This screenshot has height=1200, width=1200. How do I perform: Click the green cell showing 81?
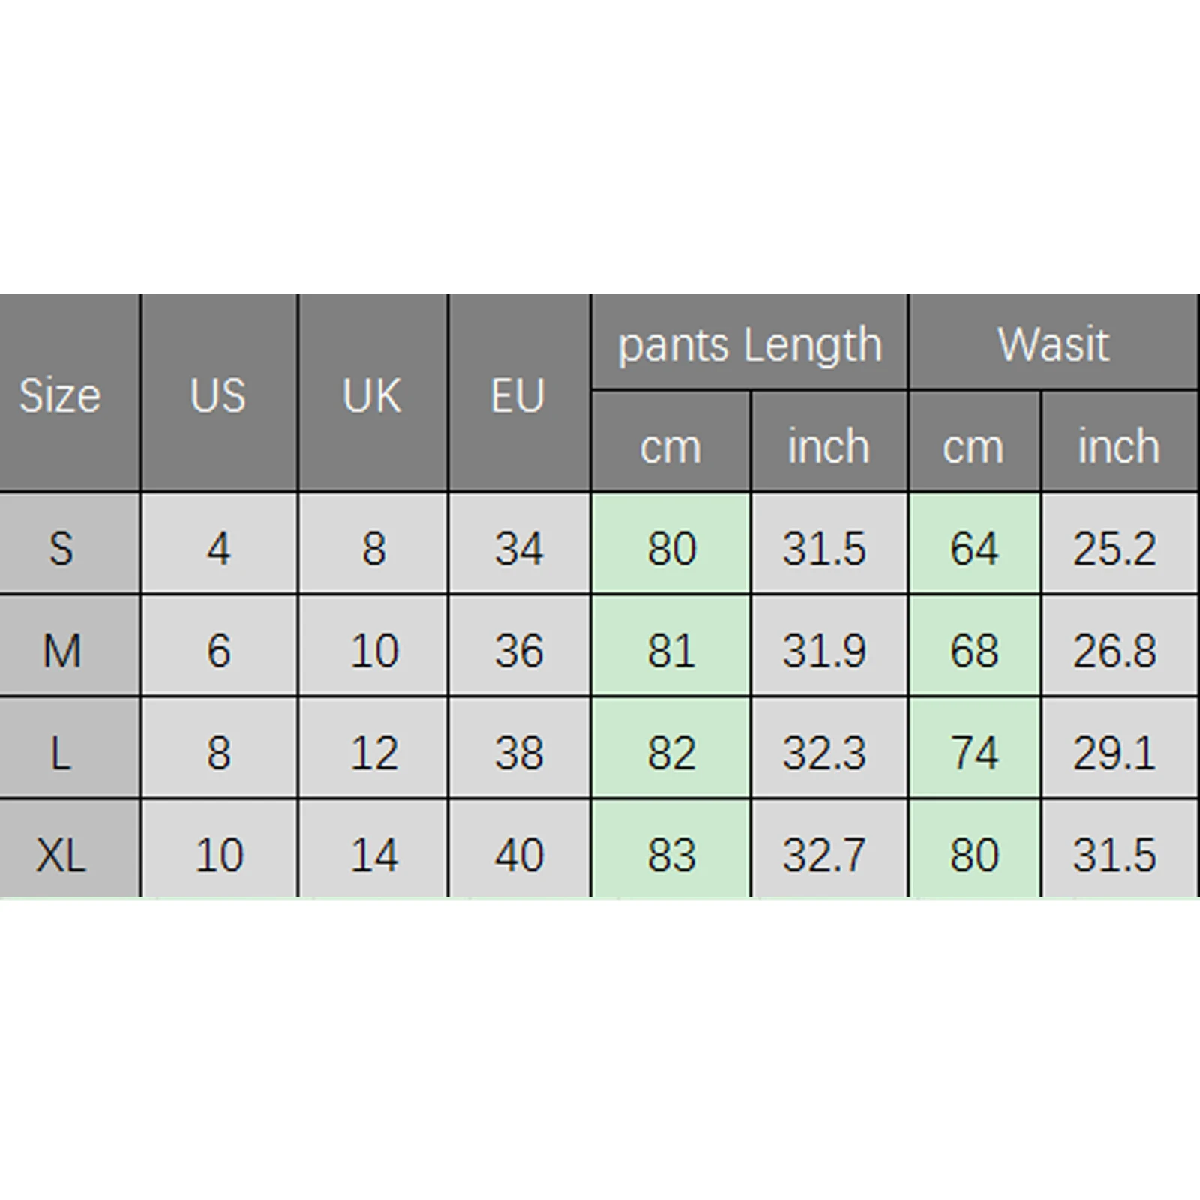[670, 646]
